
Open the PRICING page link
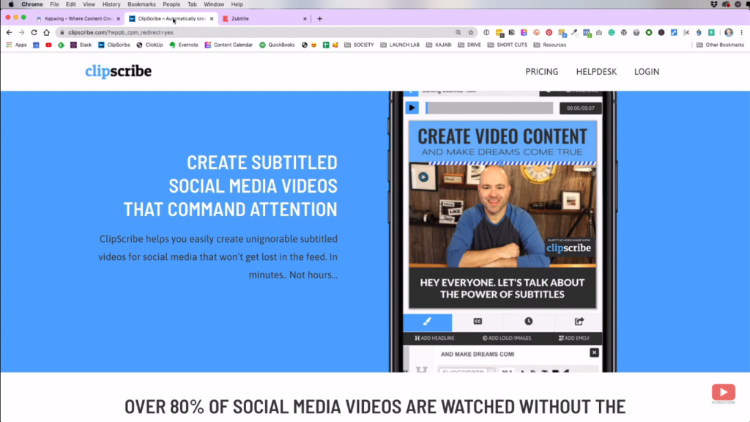click(x=541, y=72)
